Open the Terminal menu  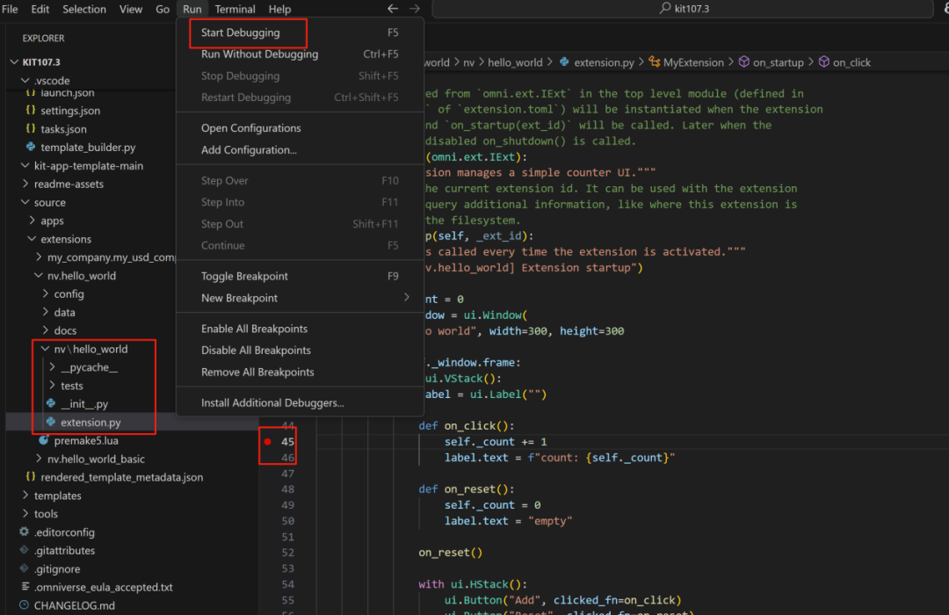[x=235, y=9]
